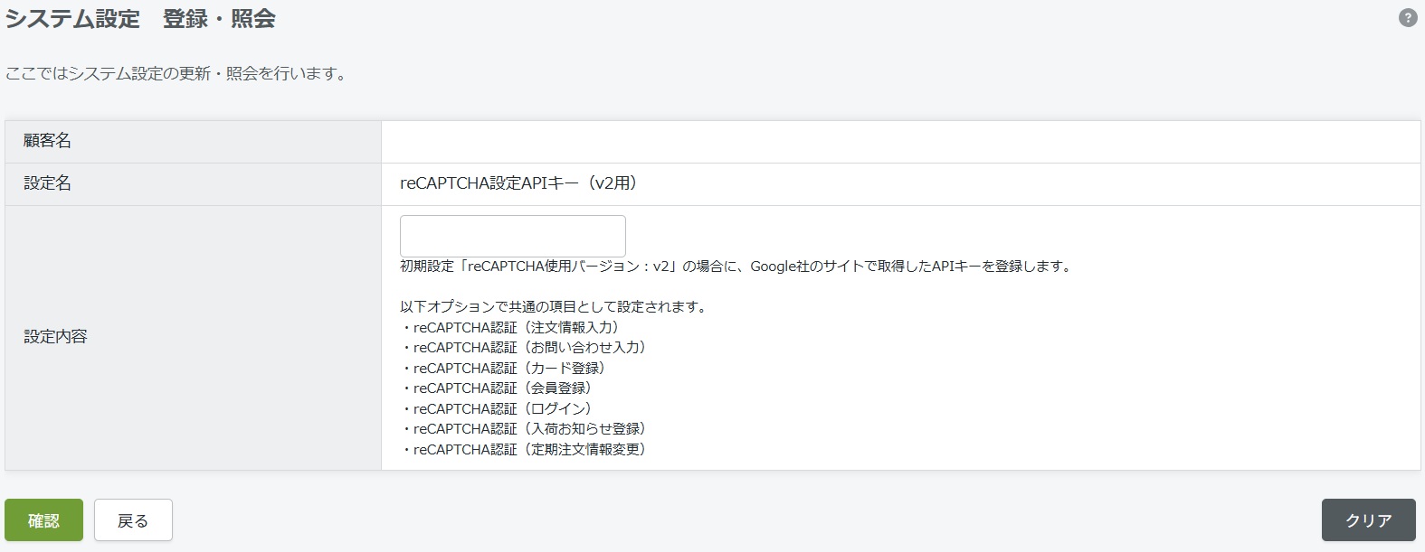The image size is (1425, 552).
Task: Click the help question mark icon
Action: (1407, 18)
